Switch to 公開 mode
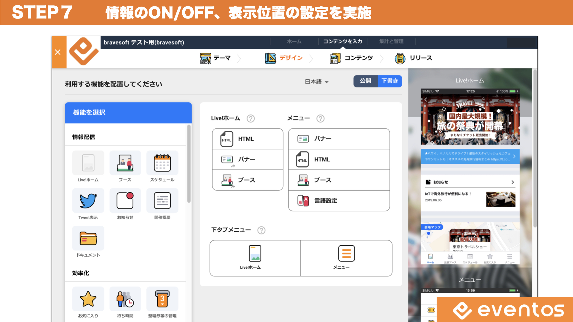Screen dimensions: 573x322 (x=366, y=81)
